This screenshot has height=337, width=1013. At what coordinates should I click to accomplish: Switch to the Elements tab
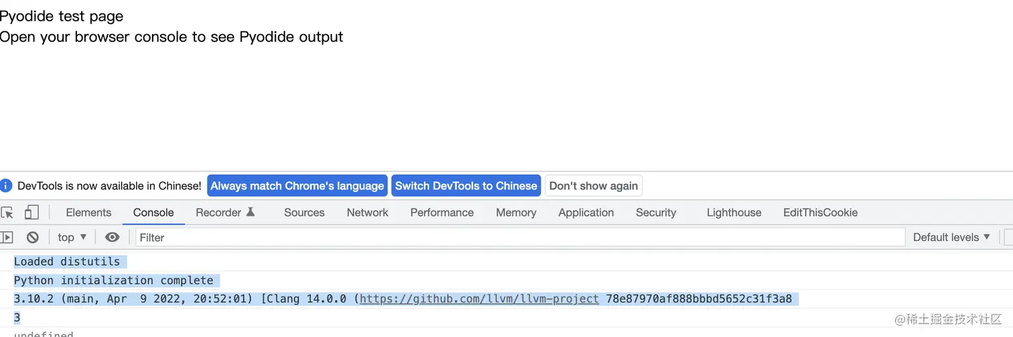(x=88, y=213)
